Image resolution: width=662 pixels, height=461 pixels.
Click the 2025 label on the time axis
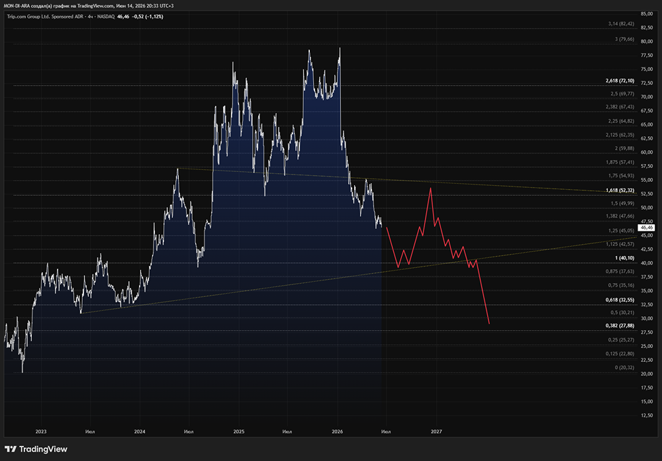[x=239, y=431]
